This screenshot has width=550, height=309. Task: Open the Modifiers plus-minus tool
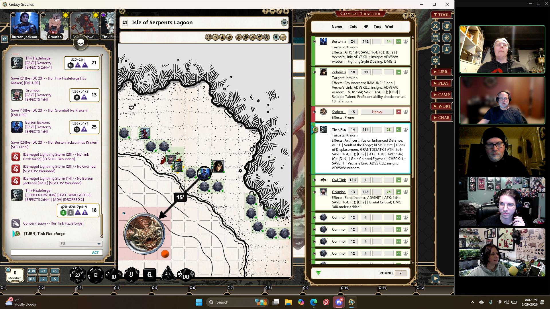(435, 49)
